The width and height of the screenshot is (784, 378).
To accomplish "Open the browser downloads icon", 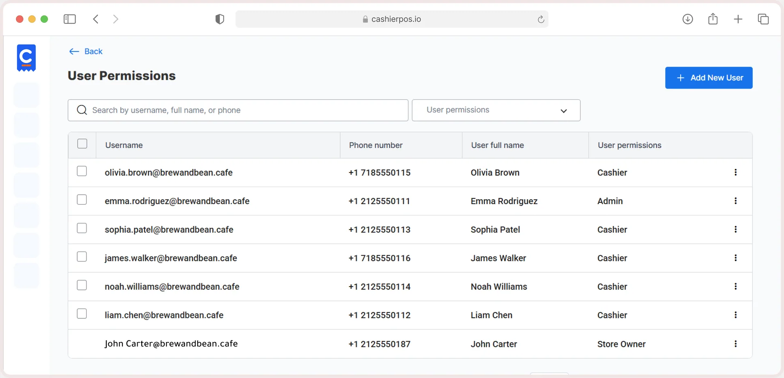I will pyautogui.click(x=688, y=19).
